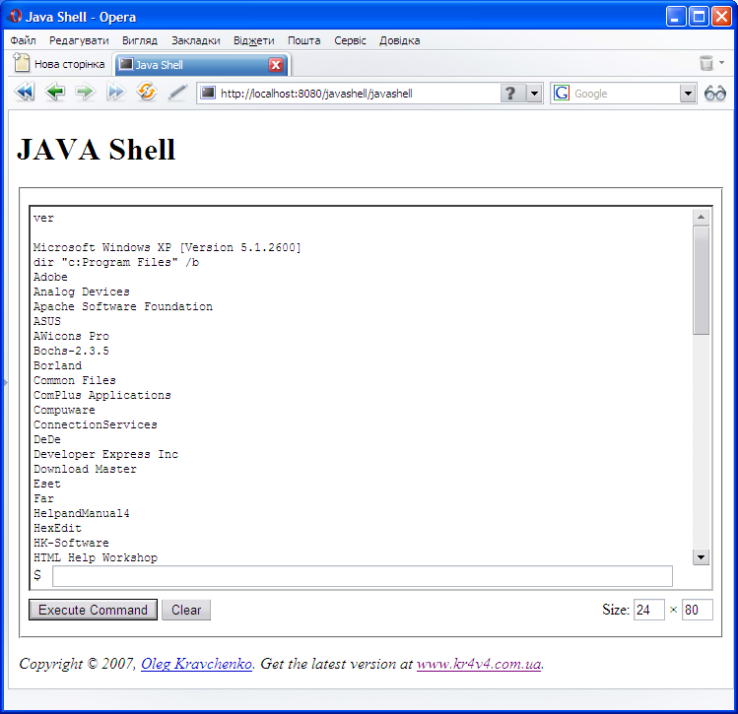Switch to the Нова сторінка tab
This screenshot has width=738, height=714.
59,65
